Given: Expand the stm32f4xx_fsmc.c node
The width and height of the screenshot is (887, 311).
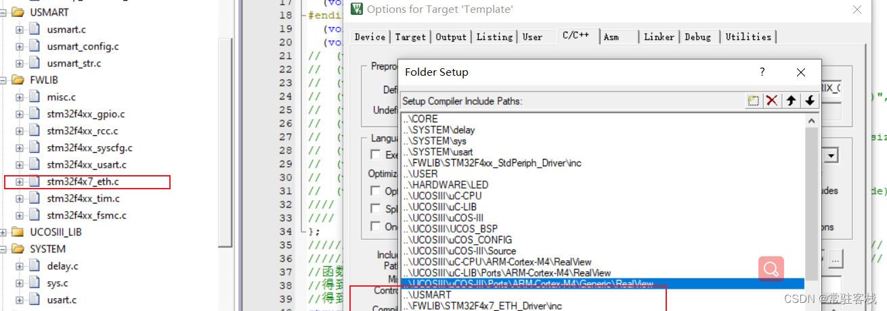Looking at the screenshot, I should pyautogui.click(x=19, y=216).
